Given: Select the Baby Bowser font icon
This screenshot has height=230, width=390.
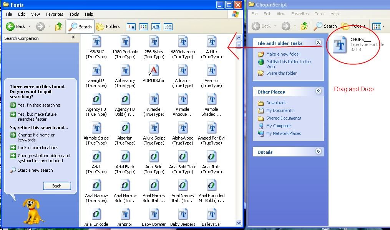Looking at the screenshot, I should pyautogui.click(x=154, y=214).
